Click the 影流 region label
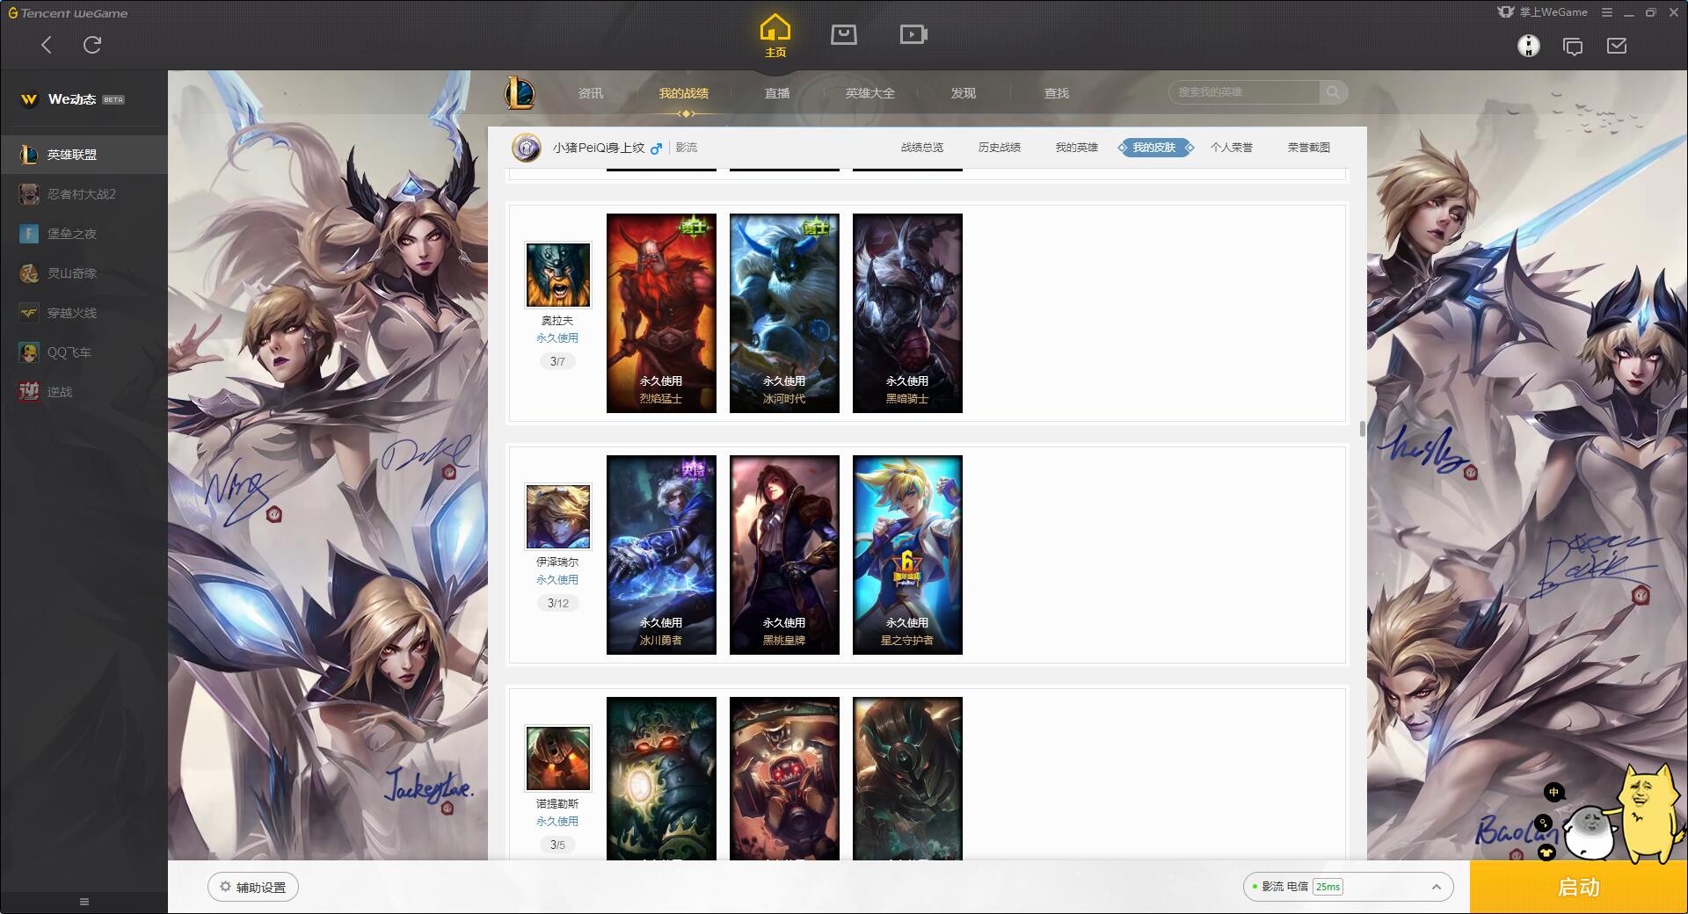Screen dimensions: 1688x914 coord(687,148)
